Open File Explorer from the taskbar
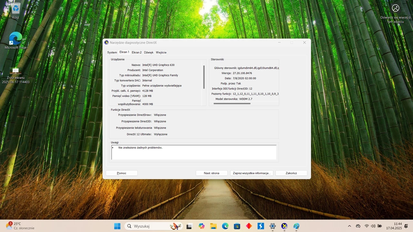This screenshot has height=232, width=413. point(213,226)
